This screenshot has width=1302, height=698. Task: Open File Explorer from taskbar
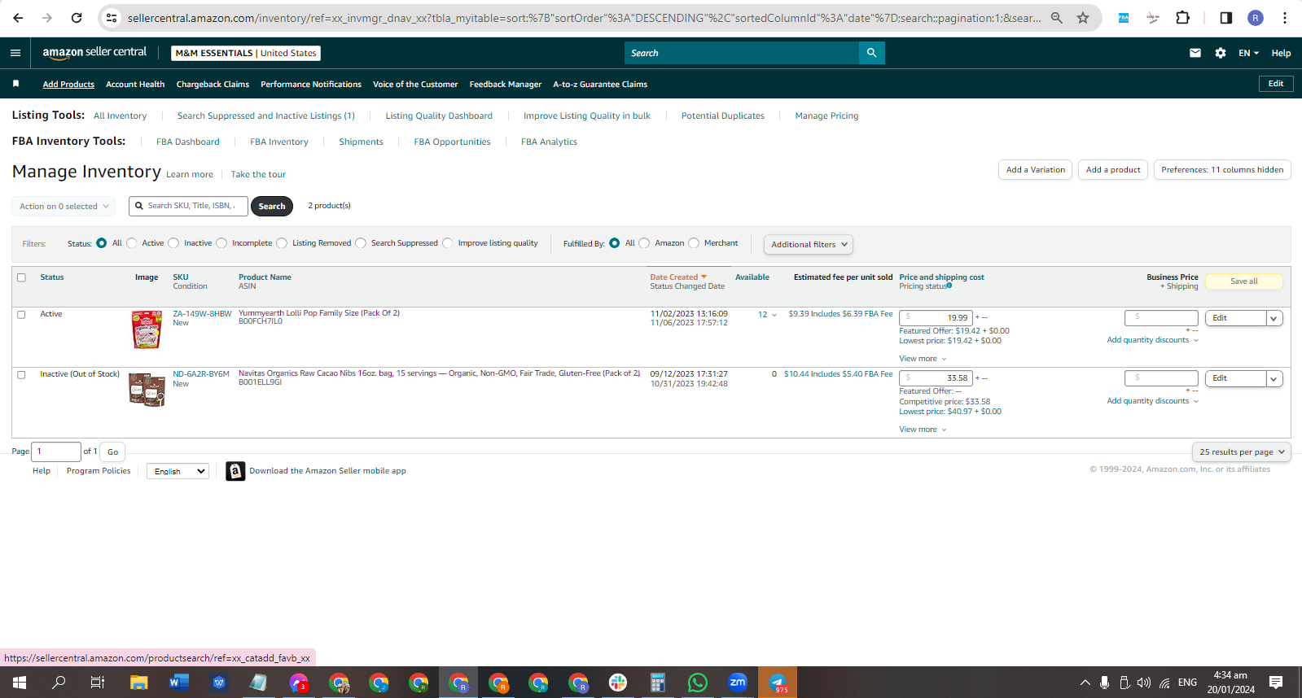[x=138, y=683]
